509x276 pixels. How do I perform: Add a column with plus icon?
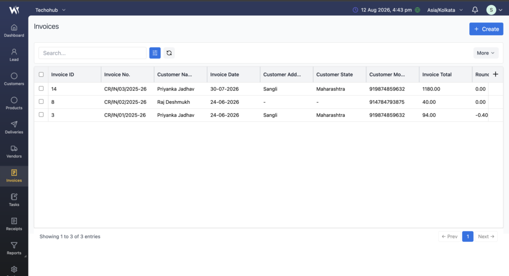[496, 74]
